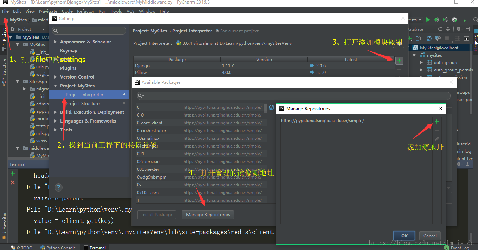Open data source properties wrench icon
Screen dimensions: 478x250
click(438, 38)
